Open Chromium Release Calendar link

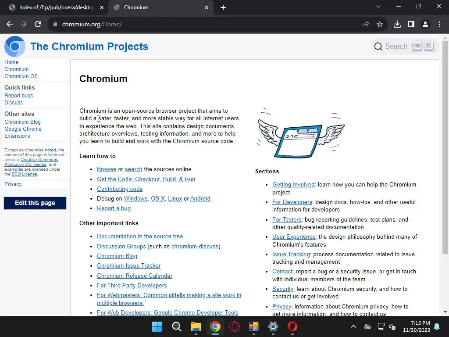tap(135, 276)
